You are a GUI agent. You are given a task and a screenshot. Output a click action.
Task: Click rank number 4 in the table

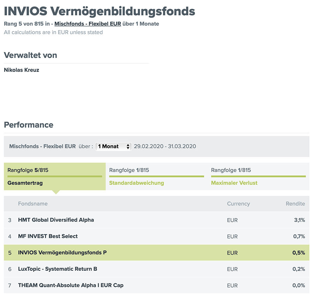(x=10, y=237)
